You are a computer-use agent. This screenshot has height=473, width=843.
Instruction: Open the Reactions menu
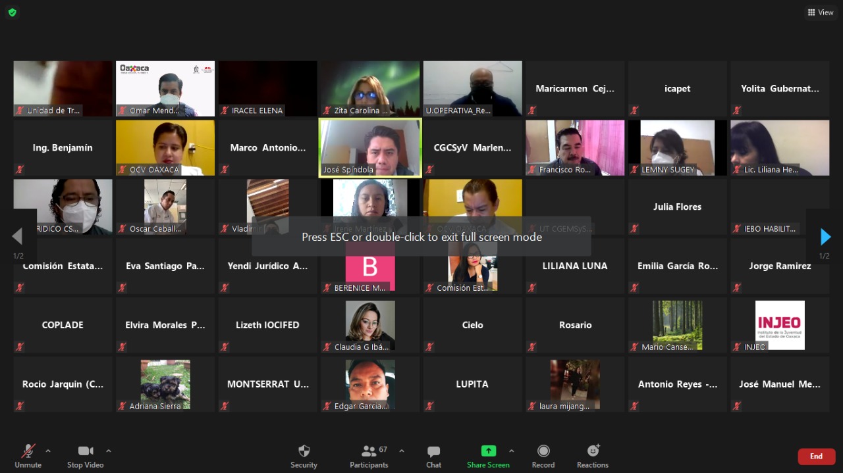coord(592,456)
